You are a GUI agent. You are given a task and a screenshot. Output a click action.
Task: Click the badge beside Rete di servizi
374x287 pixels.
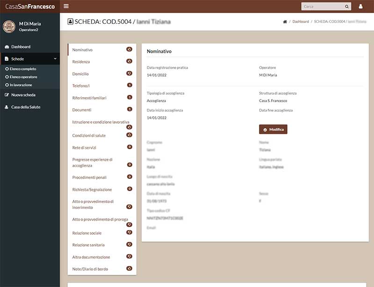[129, 147]
